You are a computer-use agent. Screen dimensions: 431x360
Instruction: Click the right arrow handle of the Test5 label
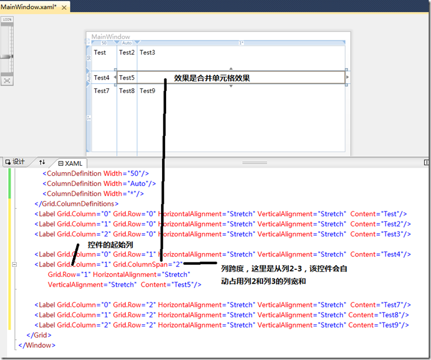point(347,77)
